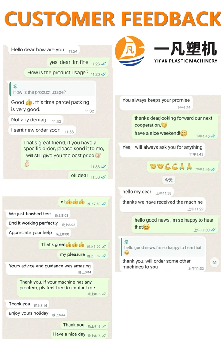Image resolution: width=221 pixels, height=353 pixels.
Task: Click the 'Have a nice day' sent message
Action: (69, 334)
